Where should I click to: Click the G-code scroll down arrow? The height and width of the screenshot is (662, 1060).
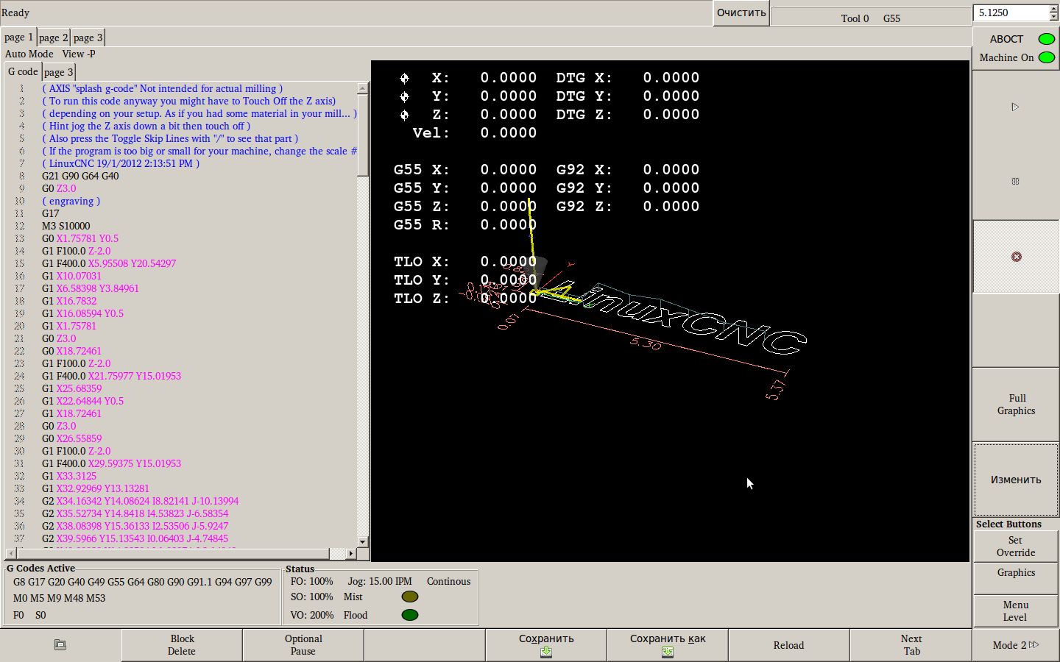pos(362,541)
